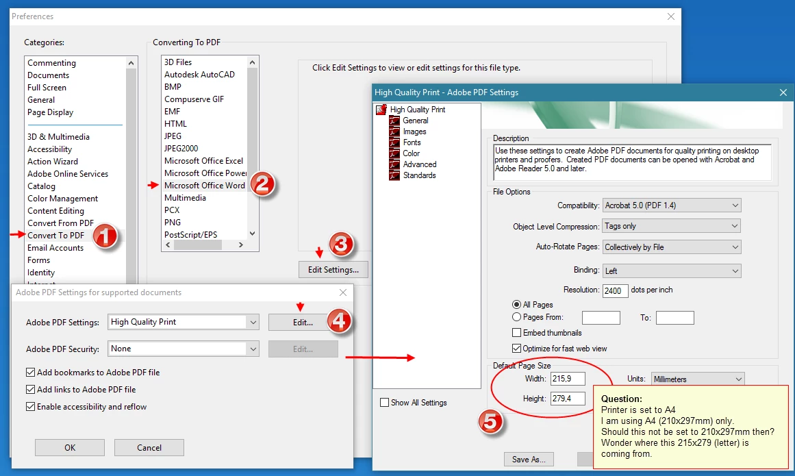Select PostScript/EPS in file type list
This screenshot has width=795, height=476.
click(190, 235)
